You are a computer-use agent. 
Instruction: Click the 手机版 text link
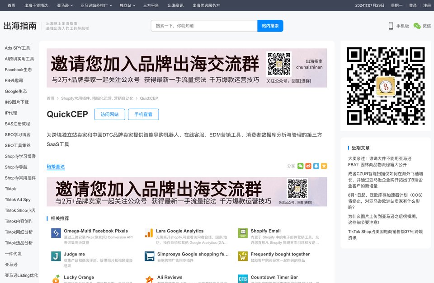(402, 26)
